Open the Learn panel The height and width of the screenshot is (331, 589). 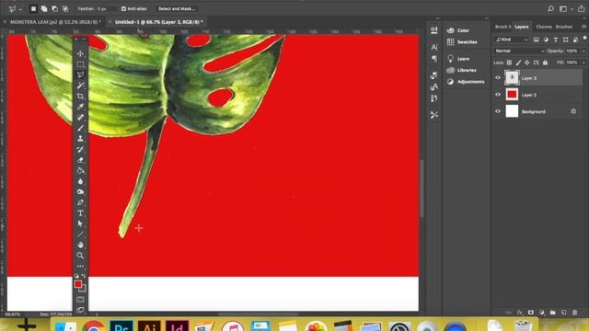458,59
